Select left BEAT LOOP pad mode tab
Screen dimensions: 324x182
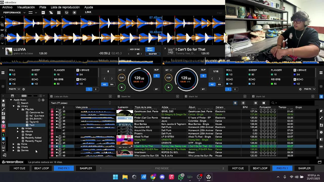coord(42,168)
